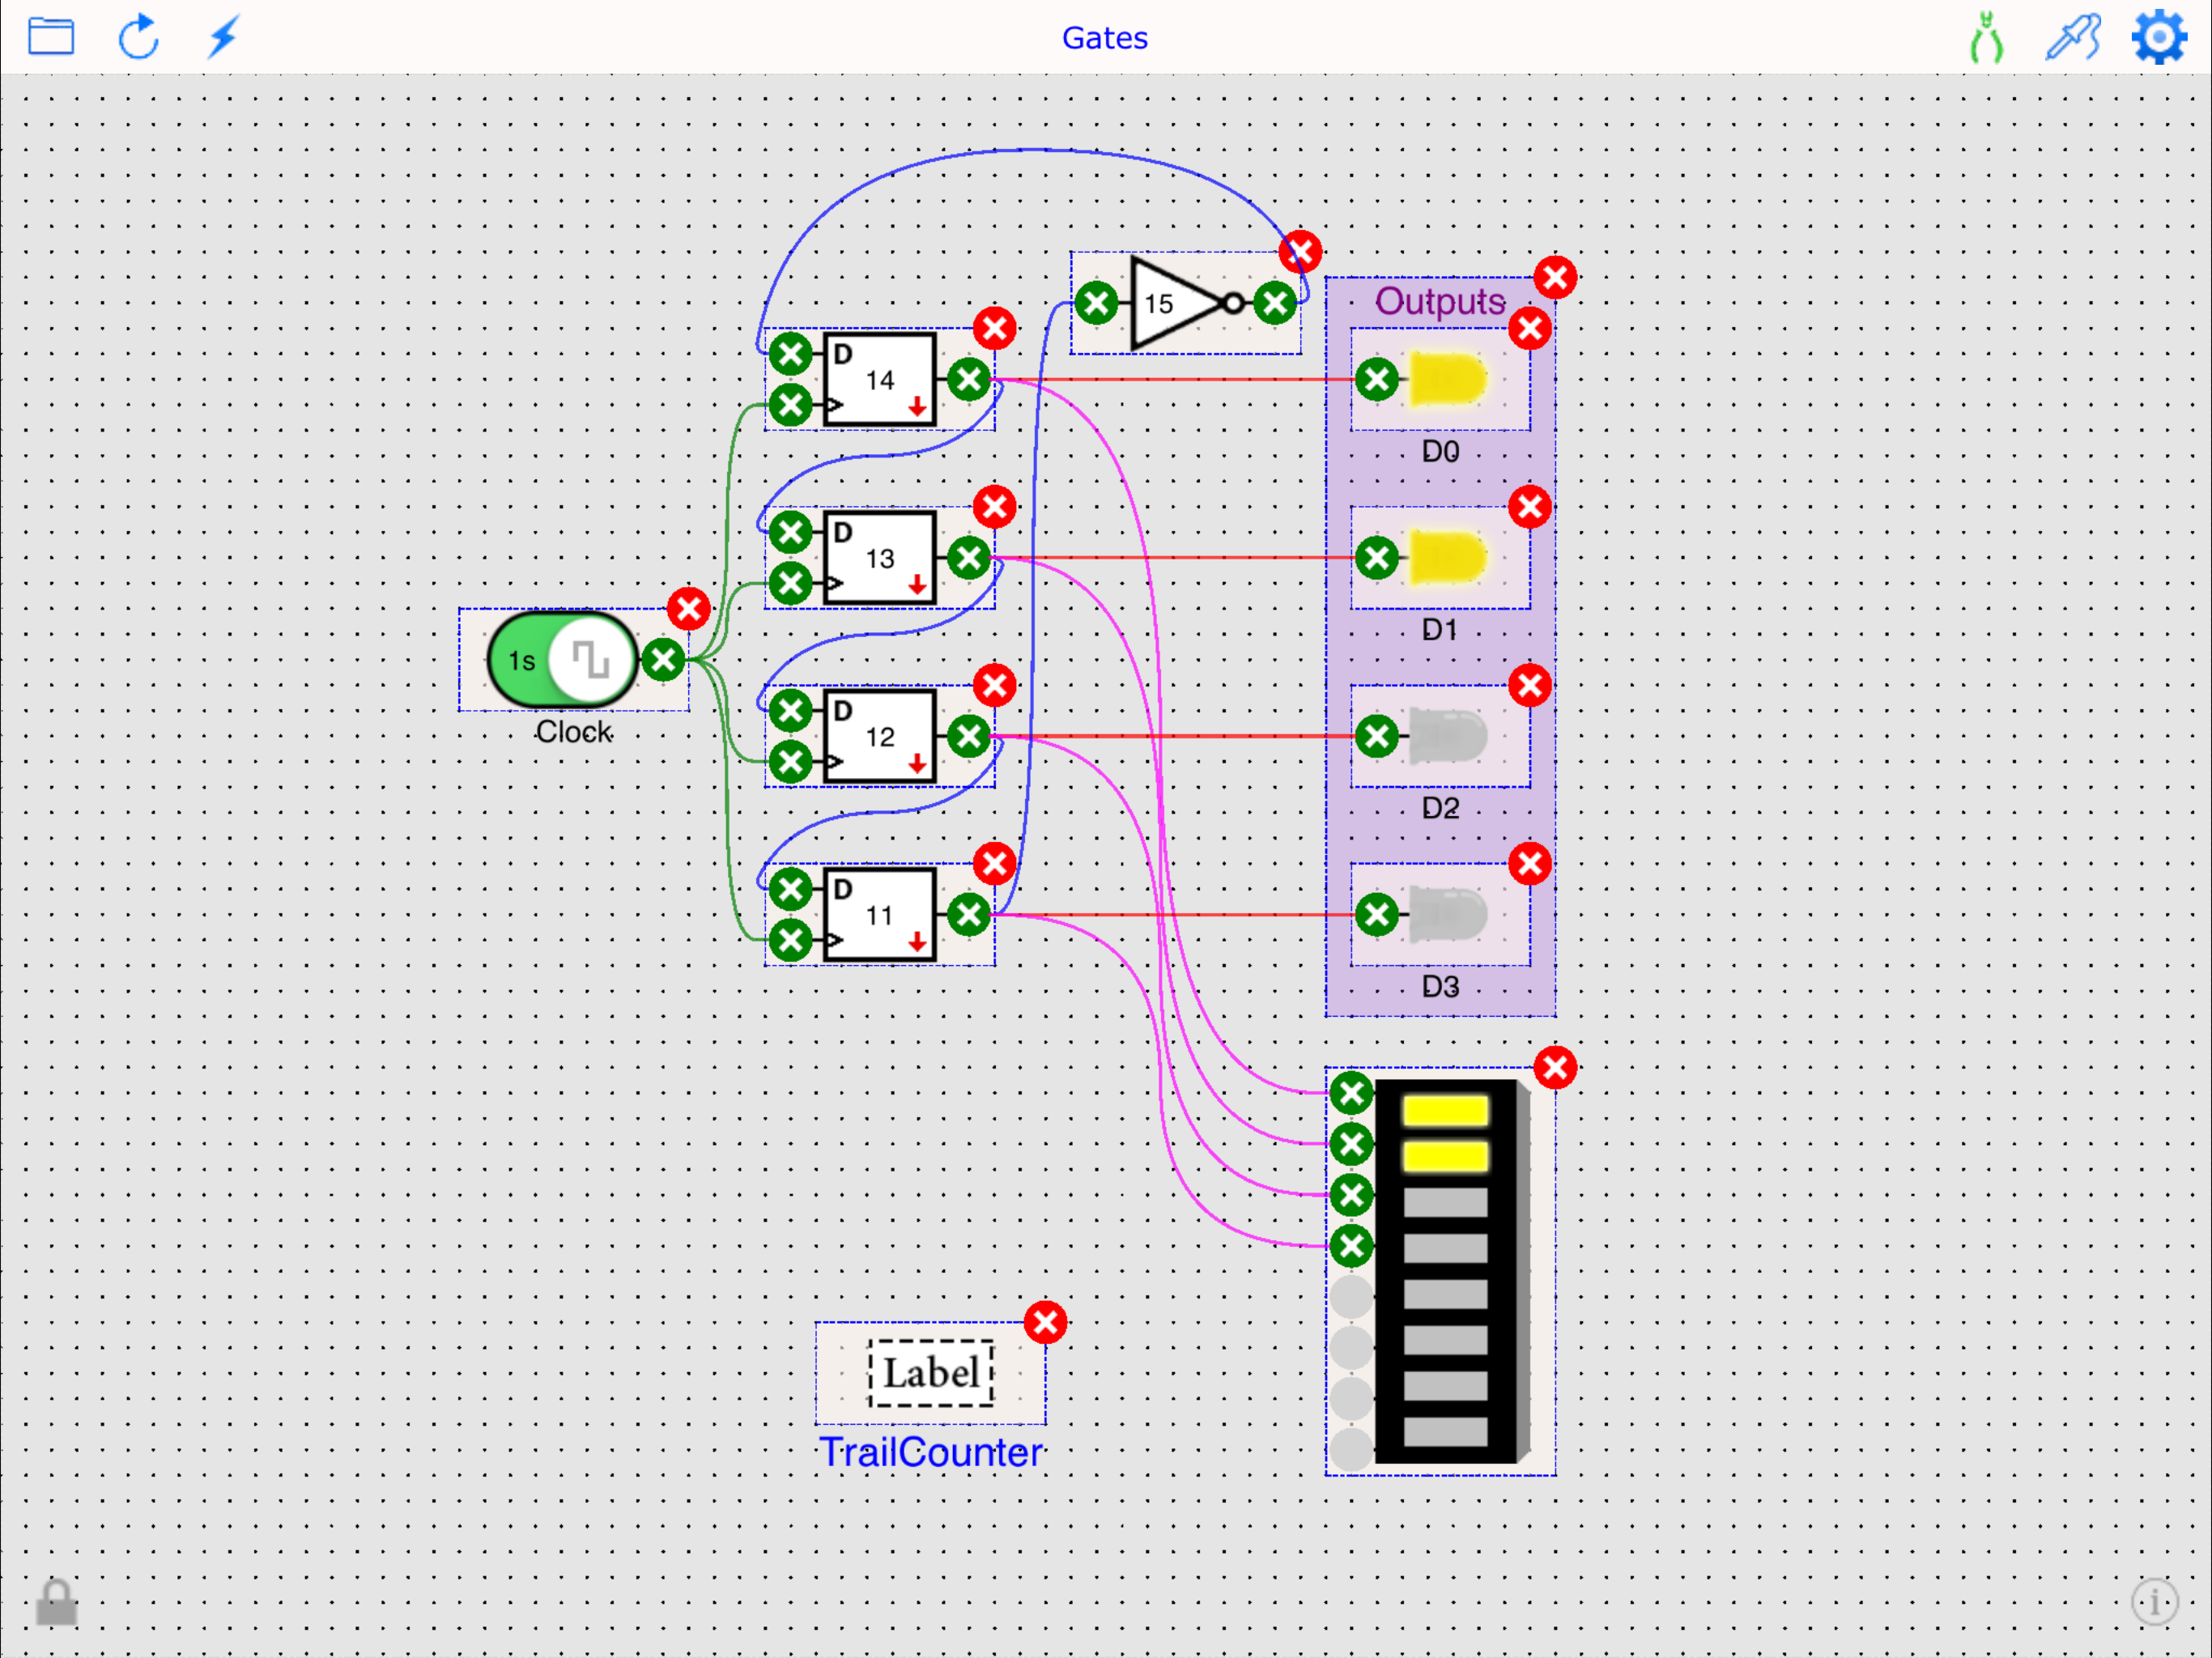The width and height of the screenshot is (2212, 1658).
Task: Click the lock icon in bottom left corner
Action: point(57,1602)
